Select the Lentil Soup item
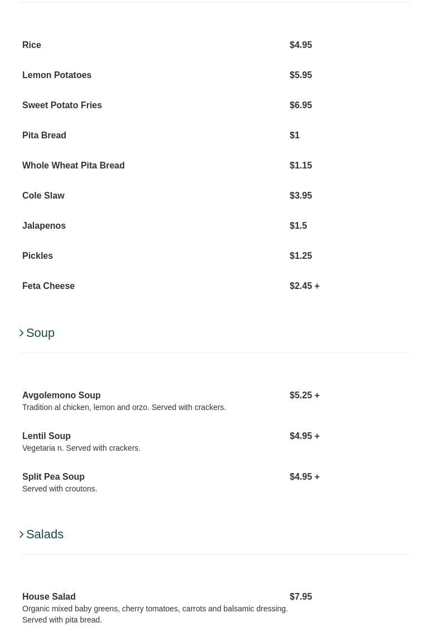Image resolution: width=429 pixels, height=627 pixels. click(x=46, y=436)
